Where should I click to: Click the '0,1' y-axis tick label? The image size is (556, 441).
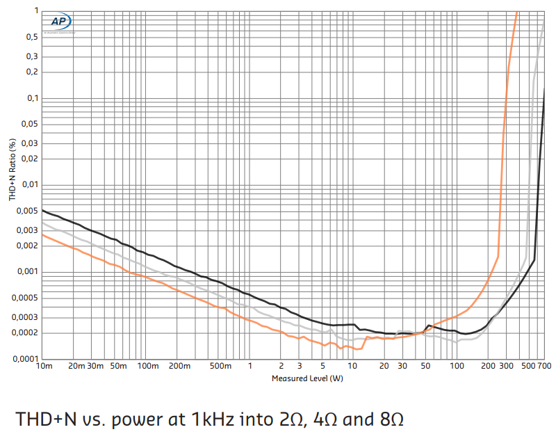(33, 98)
